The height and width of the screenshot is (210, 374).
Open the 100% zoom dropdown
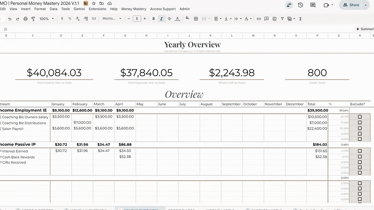click(x=47, y=19)
